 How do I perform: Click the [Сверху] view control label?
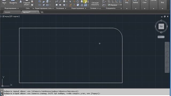pos(6,17)
